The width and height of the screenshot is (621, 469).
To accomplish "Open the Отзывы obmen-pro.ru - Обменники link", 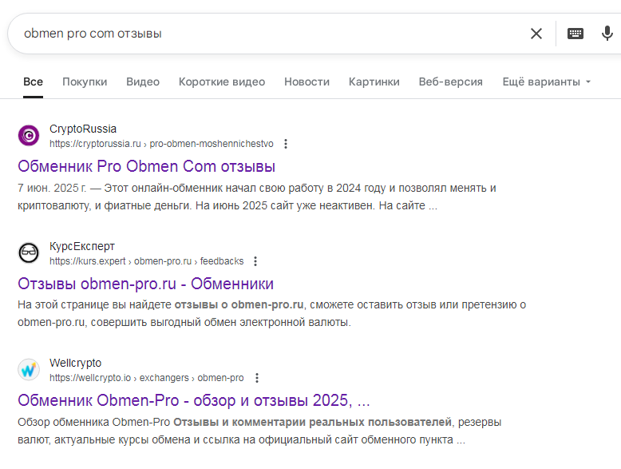I will tap(146, 284).
